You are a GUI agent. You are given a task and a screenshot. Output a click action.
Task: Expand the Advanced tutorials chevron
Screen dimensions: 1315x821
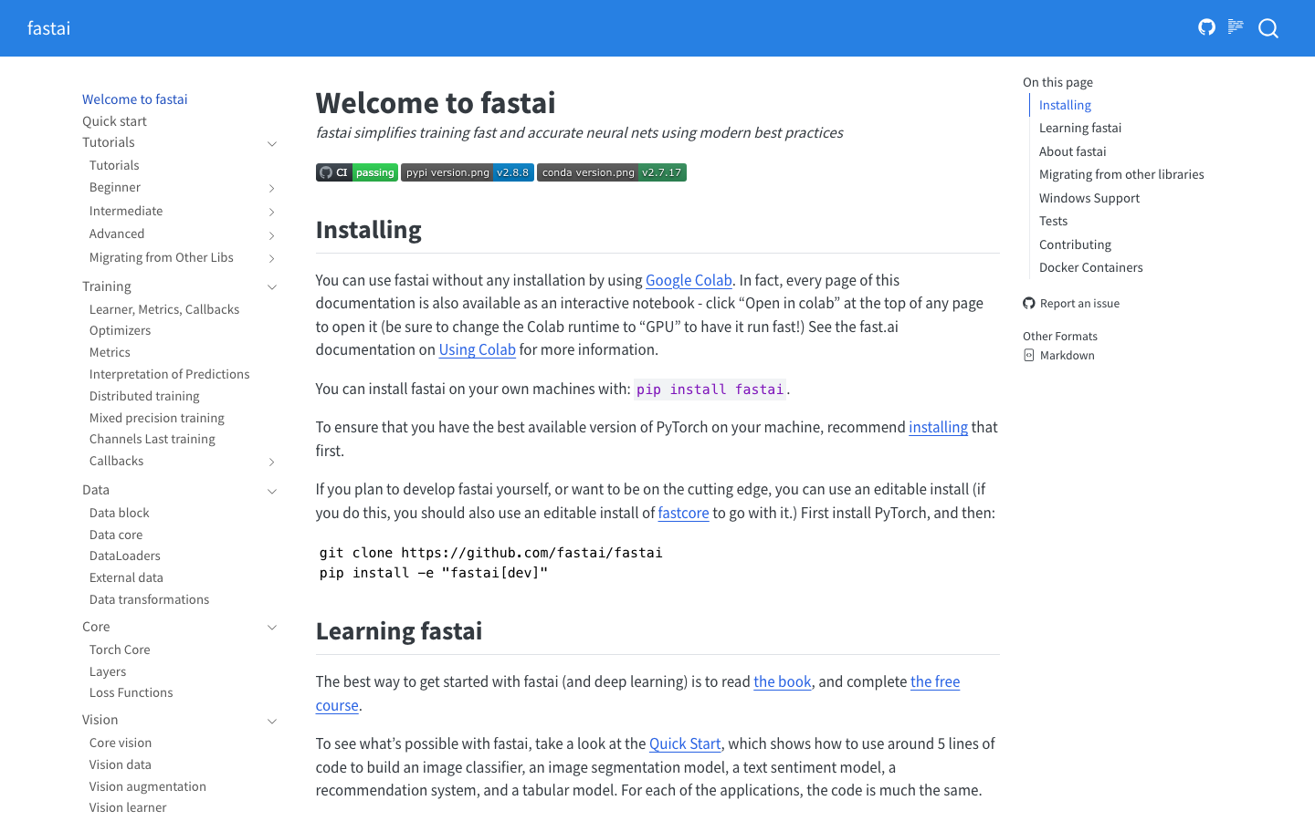272,234
